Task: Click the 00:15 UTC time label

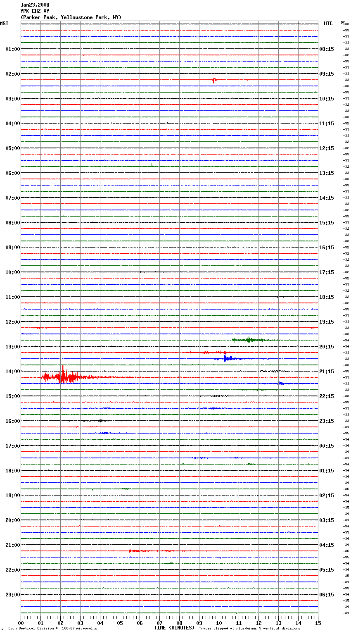Action: tap(327, 446)
